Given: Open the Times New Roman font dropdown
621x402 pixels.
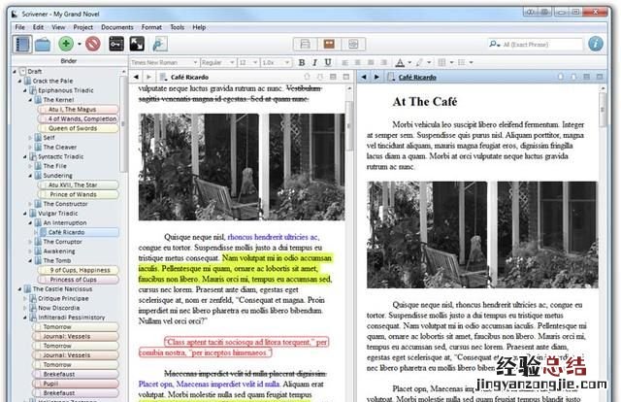Looking at the screenshot, I should click(161, 62).
